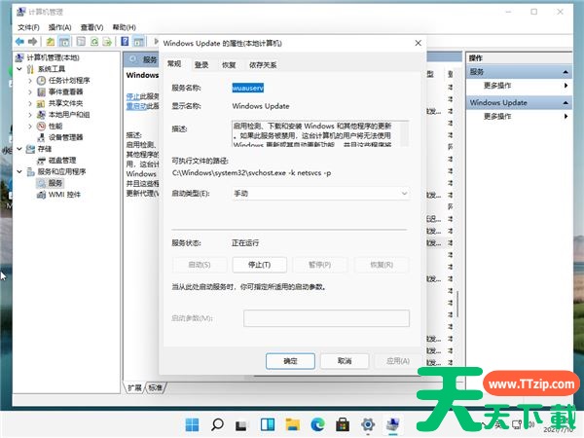Open the Properties toolbar icon

pyautogui.click(x=81, y=42)
